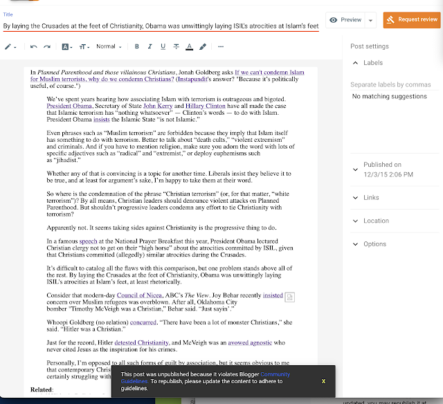Open the font size menu

tap(84, 47)
